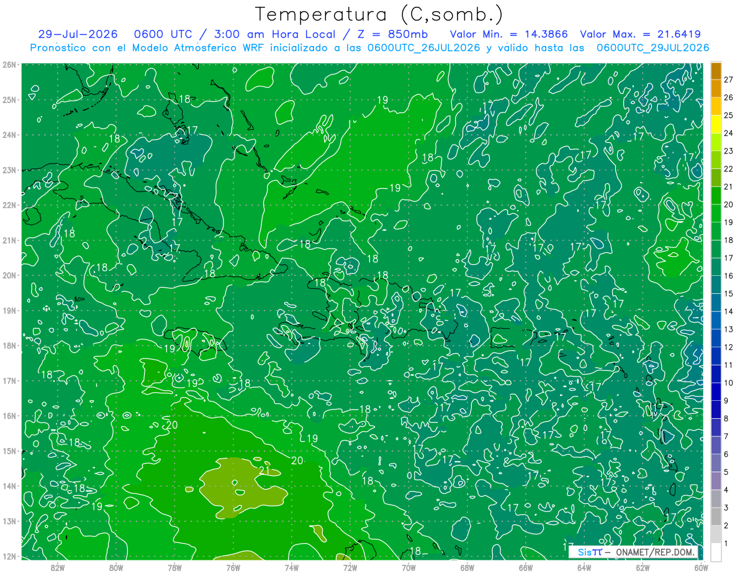The image size is (745, 576).
Task: Click color bar legend value 16
Action: 729,276
